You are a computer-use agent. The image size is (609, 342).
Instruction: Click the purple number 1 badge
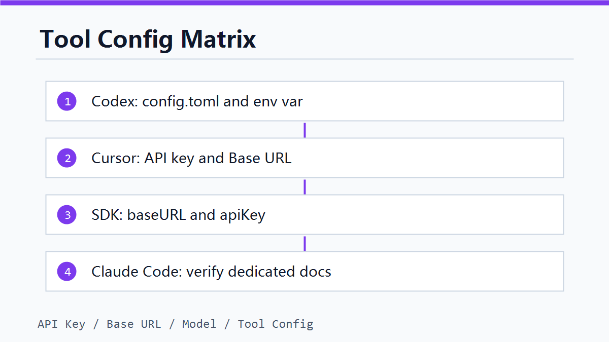coord(66,101)
